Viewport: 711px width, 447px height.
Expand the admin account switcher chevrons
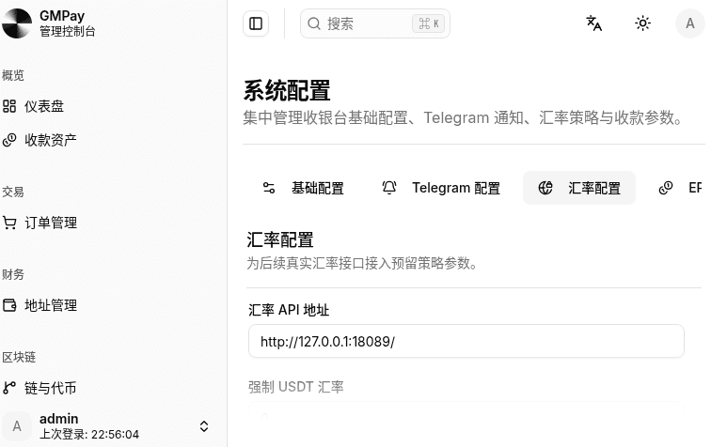coord(204,426)
